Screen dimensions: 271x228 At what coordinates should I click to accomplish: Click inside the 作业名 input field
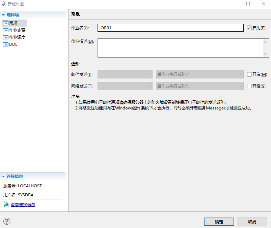click(x=169, y=28)
